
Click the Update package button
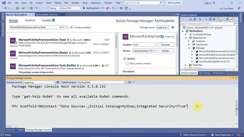click(165, 51)
